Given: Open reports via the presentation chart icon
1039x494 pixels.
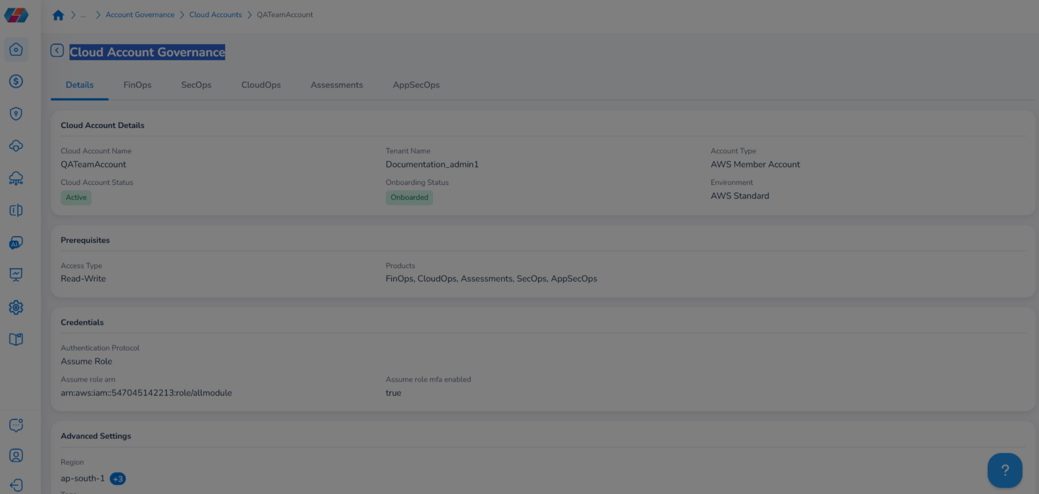Looking at the screenshot, I should pos(16,275).
